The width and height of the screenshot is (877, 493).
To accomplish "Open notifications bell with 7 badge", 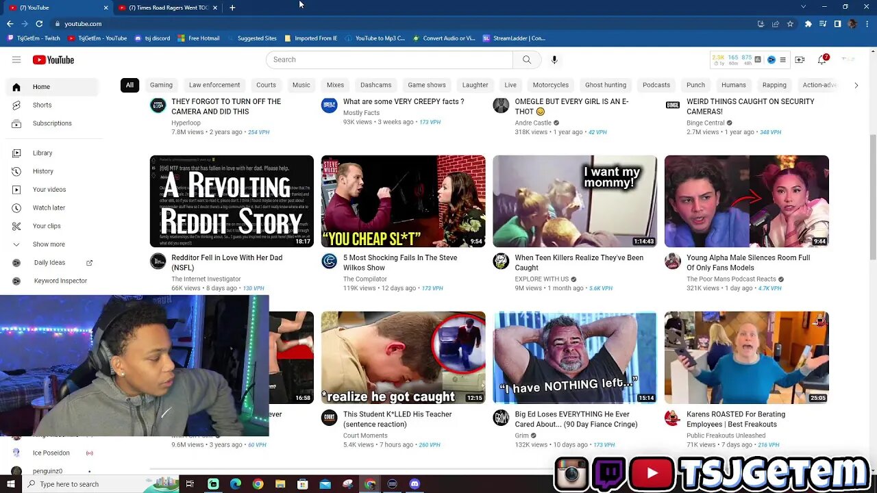I will 822,60.
